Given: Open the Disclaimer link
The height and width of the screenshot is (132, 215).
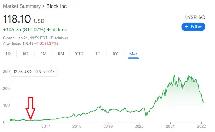Looking at the screenshot, I should [x=59, y=38].
